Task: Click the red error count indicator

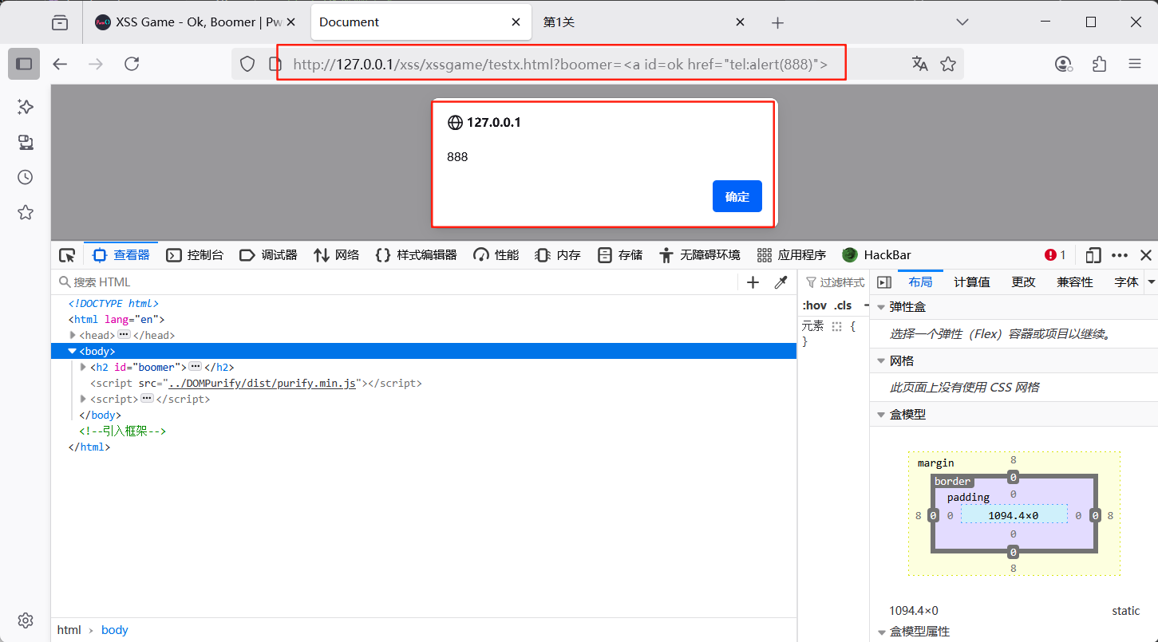Action: coord(1055,255)
